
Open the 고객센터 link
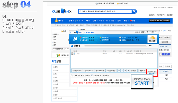[152, 15]
